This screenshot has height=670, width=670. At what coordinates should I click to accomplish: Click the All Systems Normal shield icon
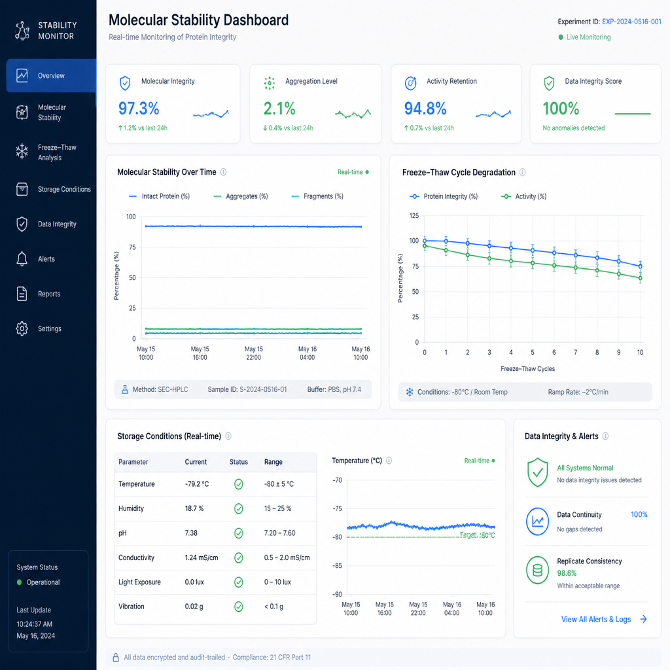(x=538, y=472)
